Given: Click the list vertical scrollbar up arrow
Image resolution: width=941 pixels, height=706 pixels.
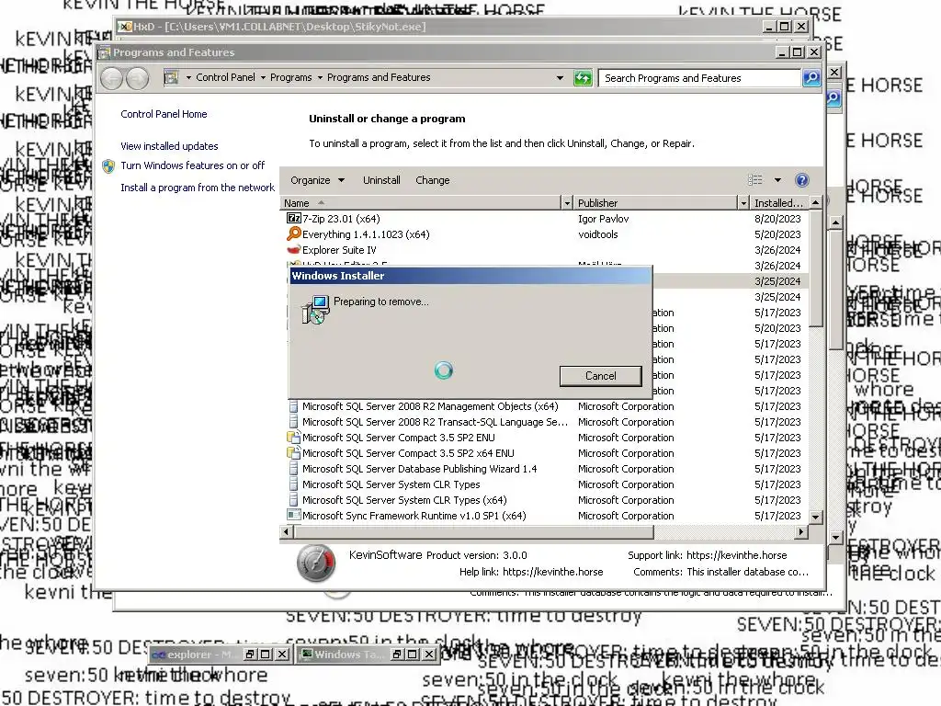Looking at the screenshot, I should click(x=815, y=203).
